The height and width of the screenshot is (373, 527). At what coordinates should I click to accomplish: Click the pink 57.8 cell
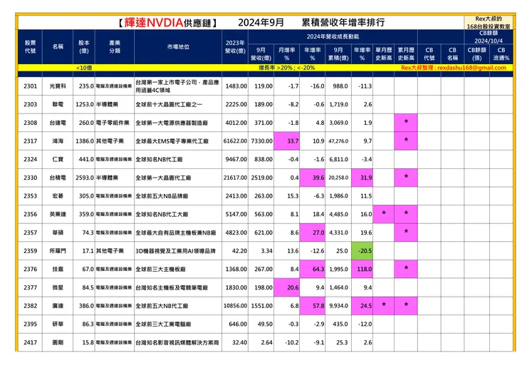[x=312, y=306]
